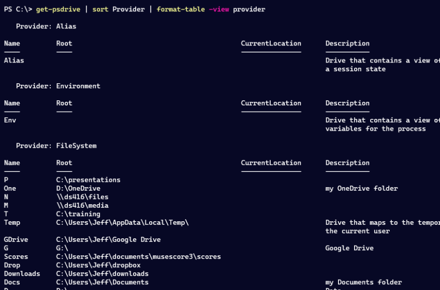Image resolution: width=440 pixels, height=290 pixels.
Task: Click the GDrive drive name
Action: 16,239
